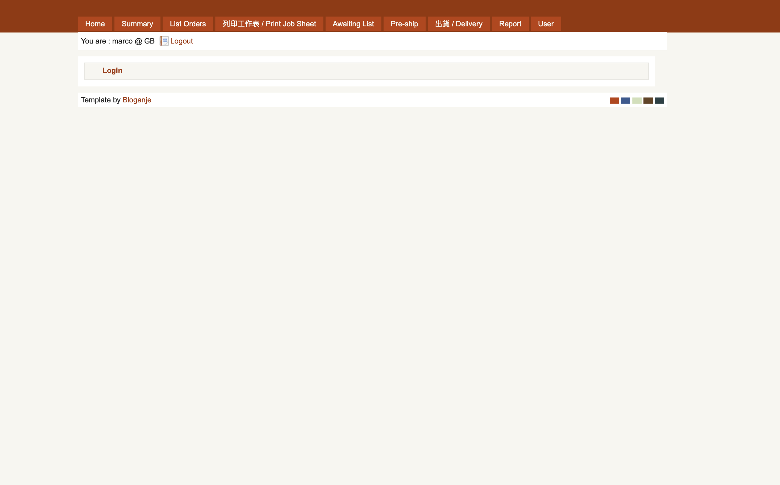
Task: Open the Pre-ship page
Action: 404,24
